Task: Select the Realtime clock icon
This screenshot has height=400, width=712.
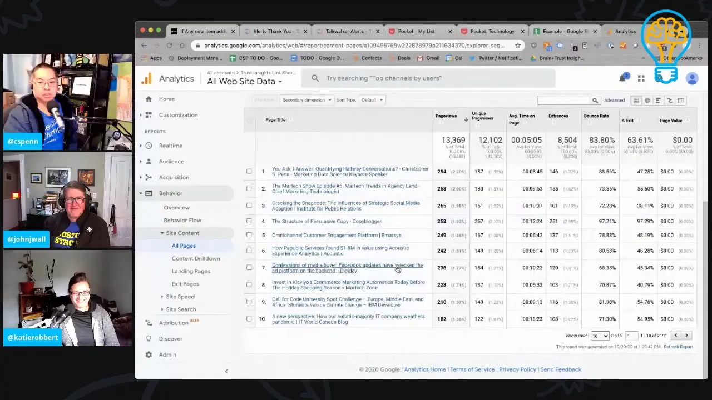Action: point(149,146)
